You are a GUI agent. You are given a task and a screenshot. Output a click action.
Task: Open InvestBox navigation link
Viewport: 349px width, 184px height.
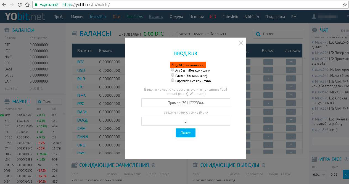(98, 17)
